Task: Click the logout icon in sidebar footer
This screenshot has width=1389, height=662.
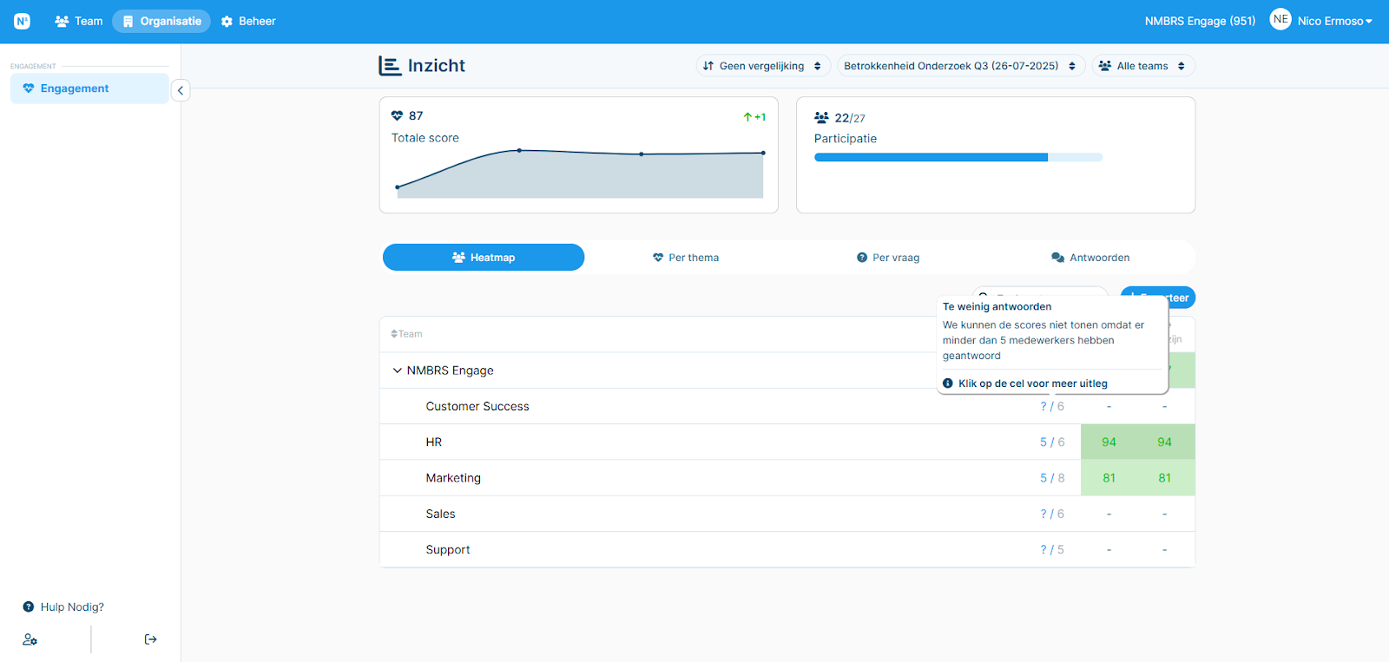Action: pyautogui.click(x=150, y=639)
